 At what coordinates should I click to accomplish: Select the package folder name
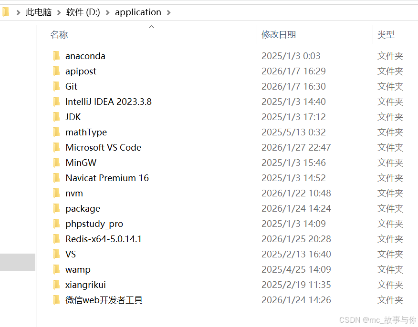pos(83,209)
